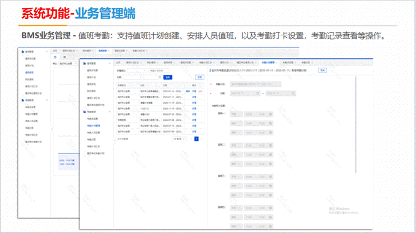Switch to 辖区单位值班计划 tab in front window
The image size is (416, 233).
[x=245, y=63]
